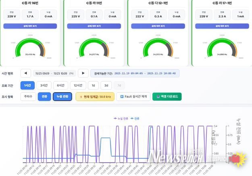Toggle the 전류 display item off
Screen dimensions: 252x176
tap(44, 97)
